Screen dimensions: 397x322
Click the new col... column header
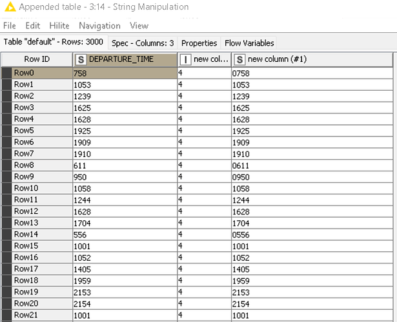tap(205, 59)
